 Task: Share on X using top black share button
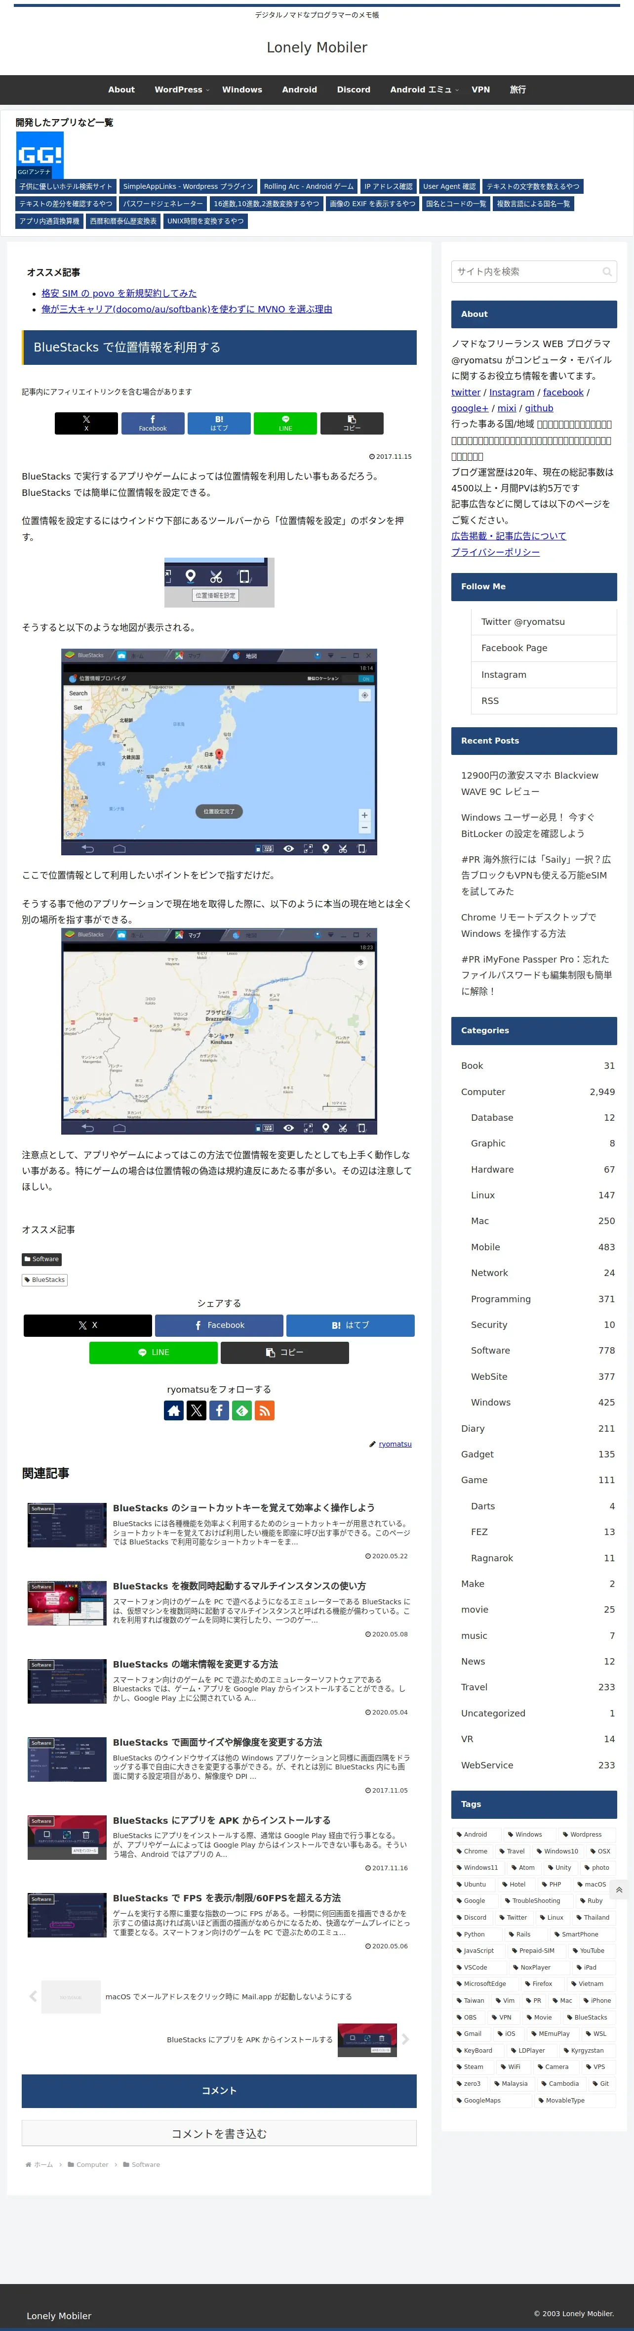click(86, 423)
